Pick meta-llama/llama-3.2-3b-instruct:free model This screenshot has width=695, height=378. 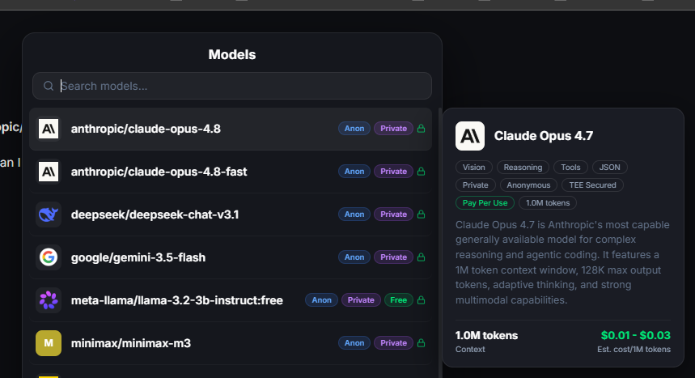click(231, 300)
